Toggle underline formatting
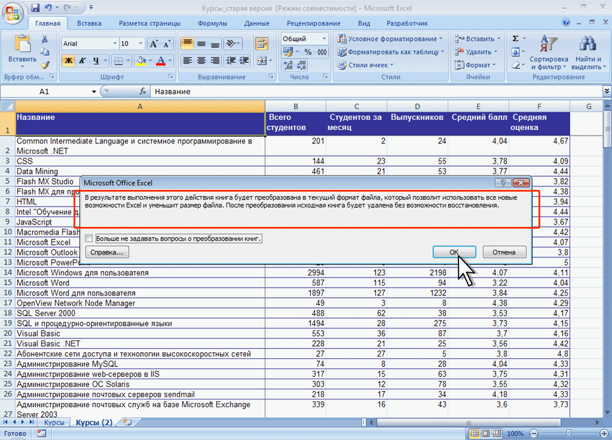The image size is (612, 440). click(96, 60)
